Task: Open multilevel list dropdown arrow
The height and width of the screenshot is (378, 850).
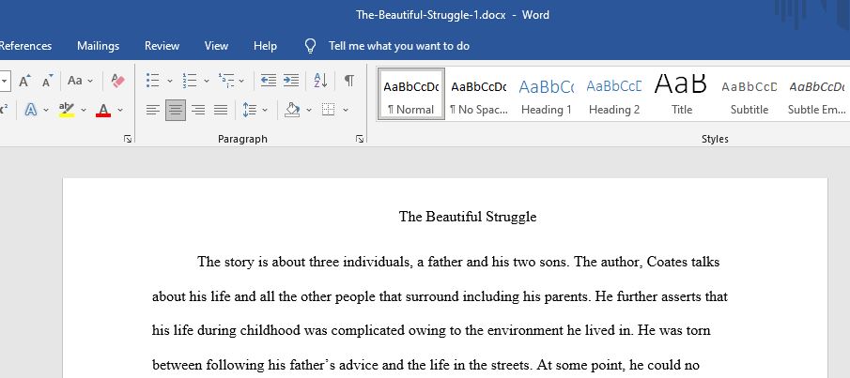Action: click(241, 82)
